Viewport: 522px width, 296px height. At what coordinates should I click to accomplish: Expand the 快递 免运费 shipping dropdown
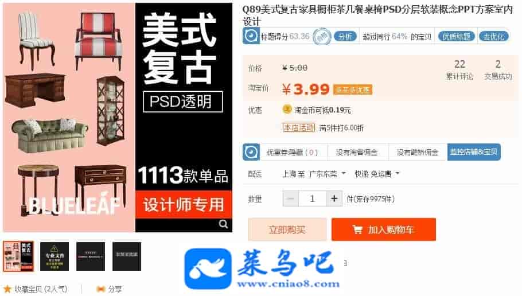click(377, 174)
